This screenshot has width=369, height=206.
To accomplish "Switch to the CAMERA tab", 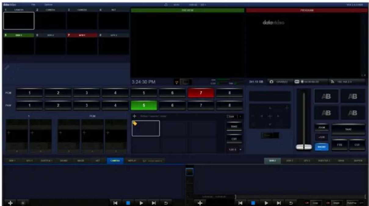I will point(115,160).
